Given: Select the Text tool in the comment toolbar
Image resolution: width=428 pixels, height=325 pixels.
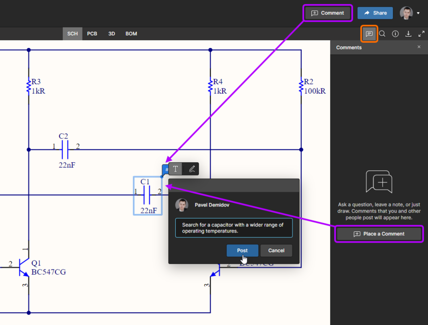Looking at the screenshot, I should [175, 168].
